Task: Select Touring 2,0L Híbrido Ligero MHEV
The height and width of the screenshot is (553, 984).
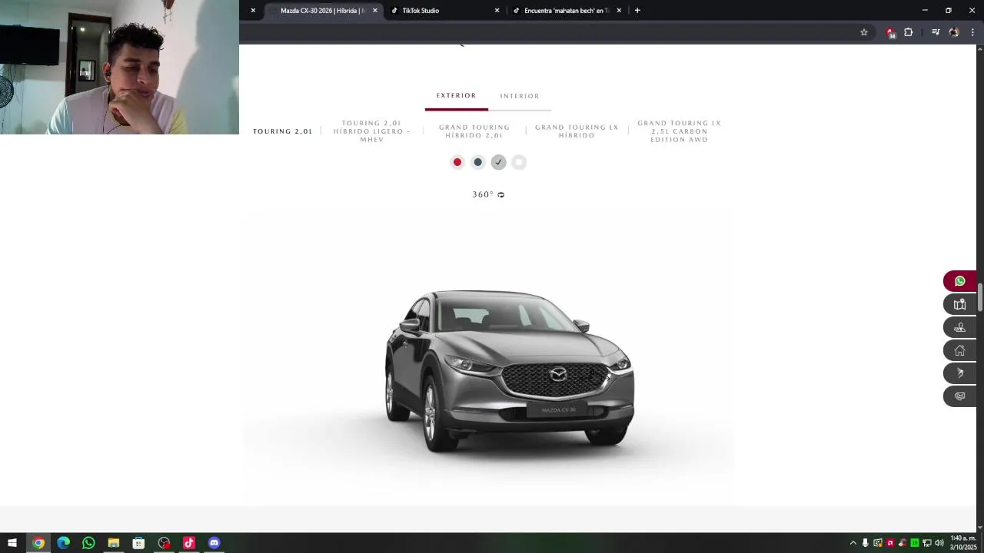Action: point(372,131)
